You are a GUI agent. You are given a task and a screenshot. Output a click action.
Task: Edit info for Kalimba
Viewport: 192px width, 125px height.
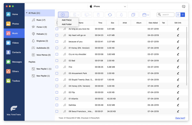pos(178,105)
